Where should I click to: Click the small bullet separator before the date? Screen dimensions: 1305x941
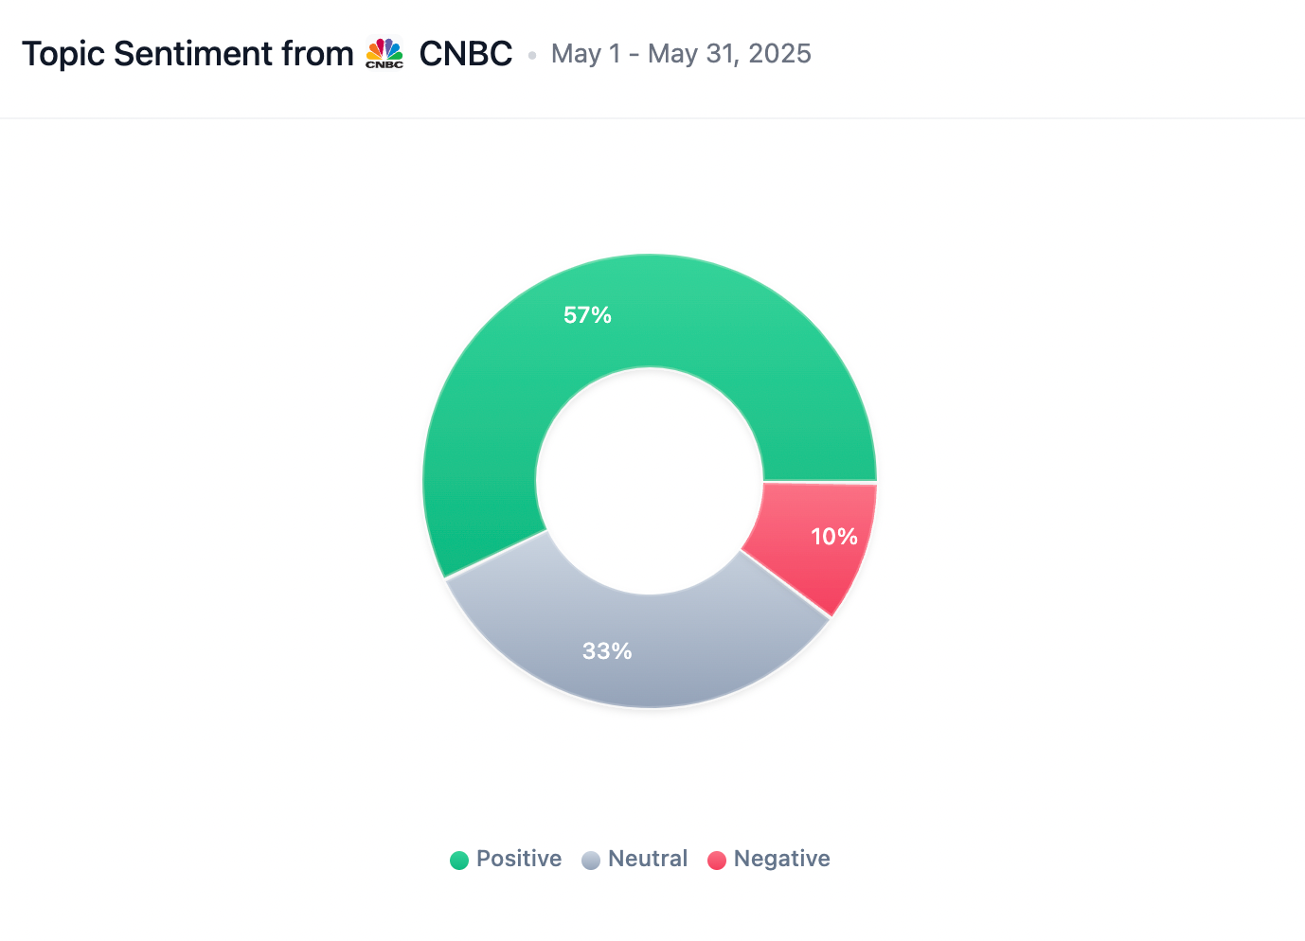[x=532, y=56]
